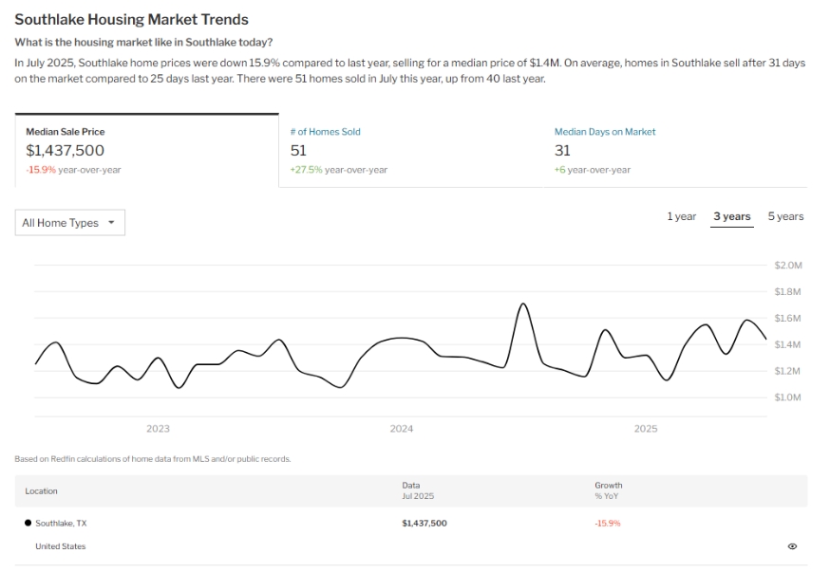Image resolution: width=830 pixels, height=572 pixels.
Task: Select the 5 years time range
Action: tap(785, 216)
